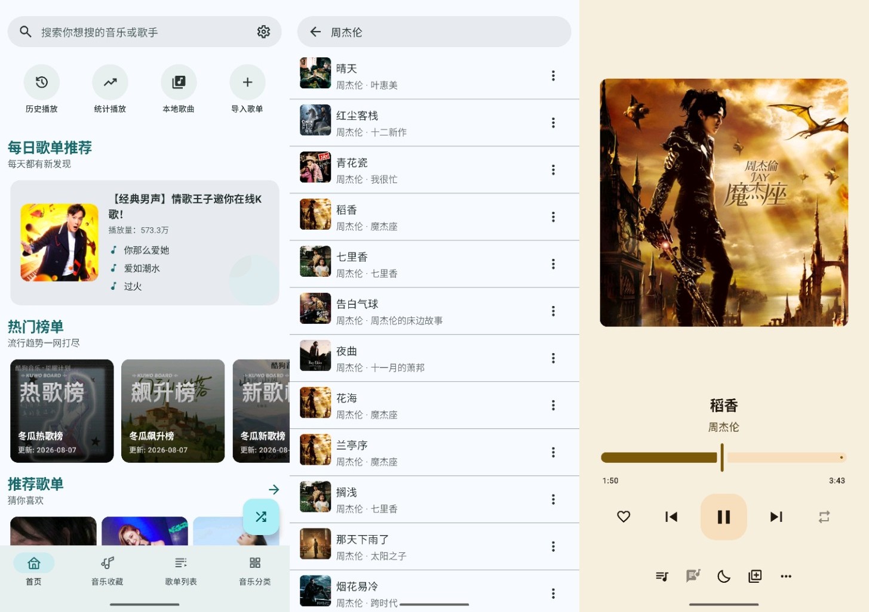Switch to the 音乐收藏 tab
The height and width of the screenshot is (612, 869).
point(108,570)
